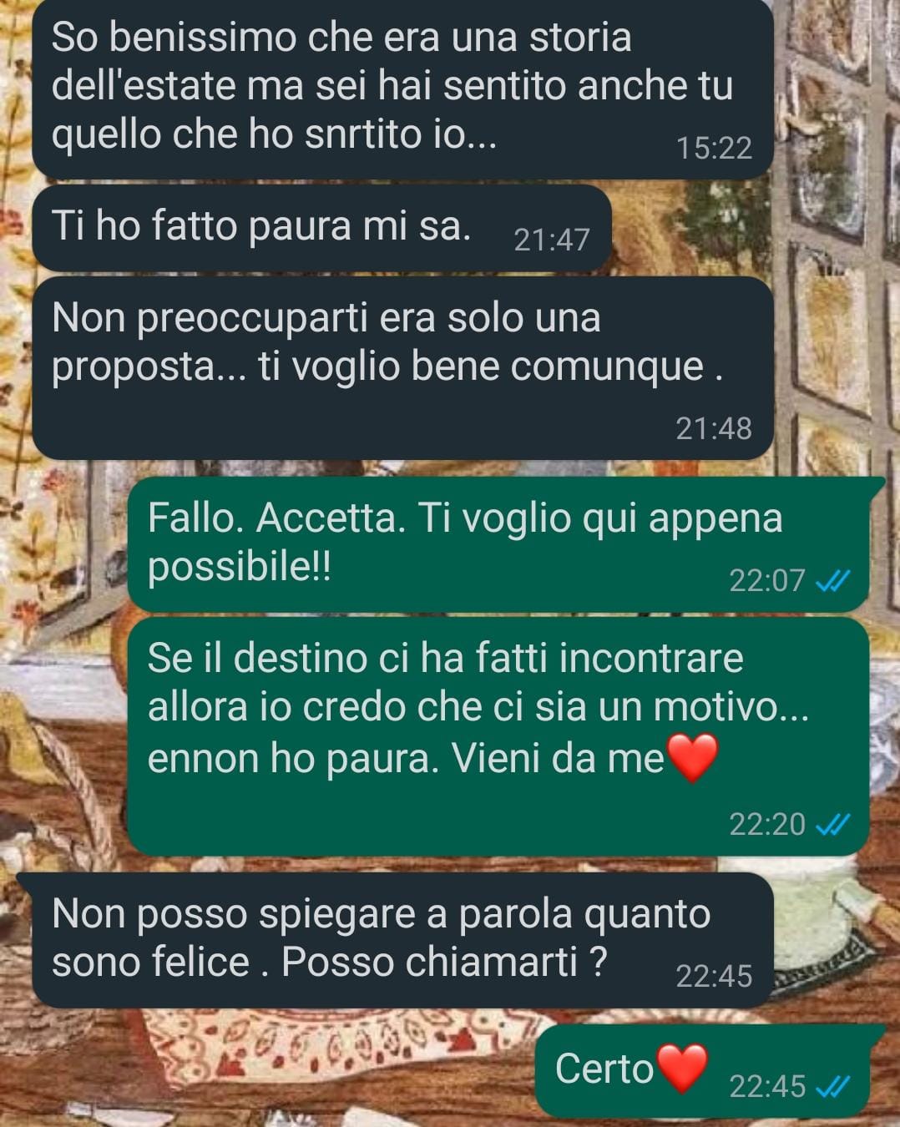Tap the red heart emoji next to 'Certo'
The image size is (900, 1127).
[x=683, y=1068]
